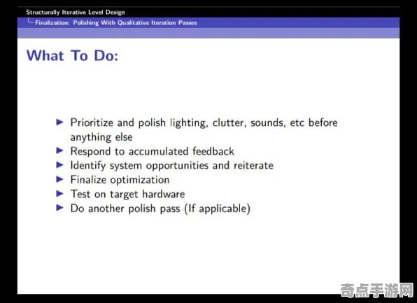417x303 pixels.
Task: Click the text "Do another polish pass (If applicable)"
Action: click(160, 209)
